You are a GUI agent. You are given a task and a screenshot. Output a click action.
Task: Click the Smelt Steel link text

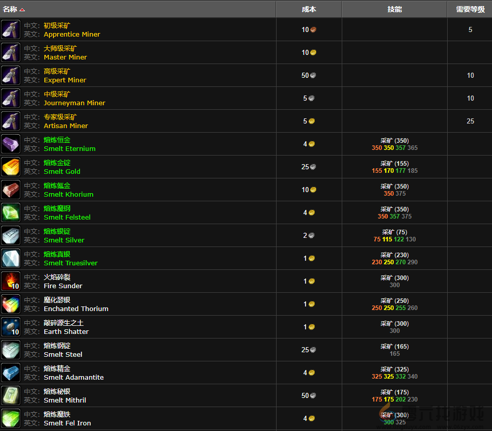coord(63,355)
